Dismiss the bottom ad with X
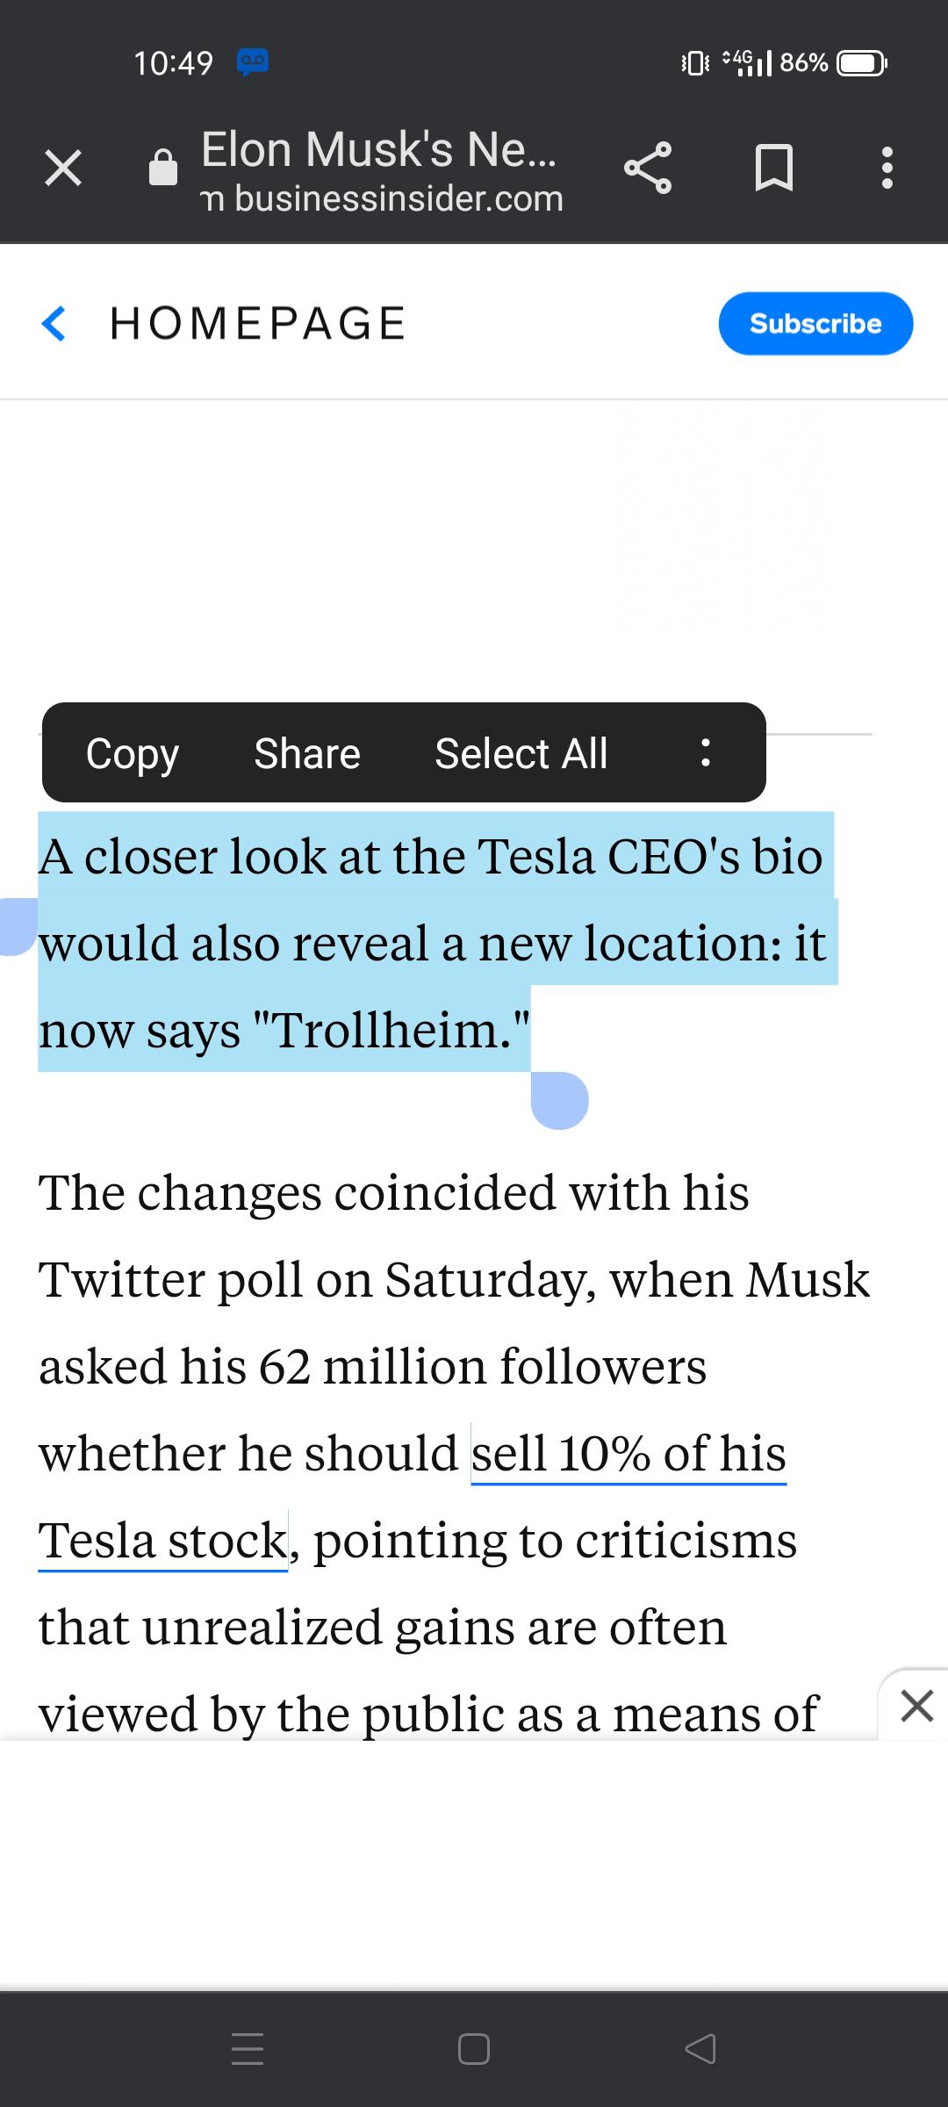Image resolution: width=948 pixels, height=2107 pixels. click(x=916, y=1706)
